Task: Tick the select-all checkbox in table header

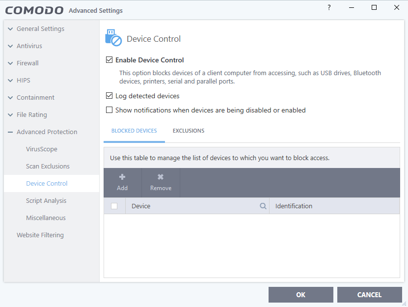Action: point(114,206)
